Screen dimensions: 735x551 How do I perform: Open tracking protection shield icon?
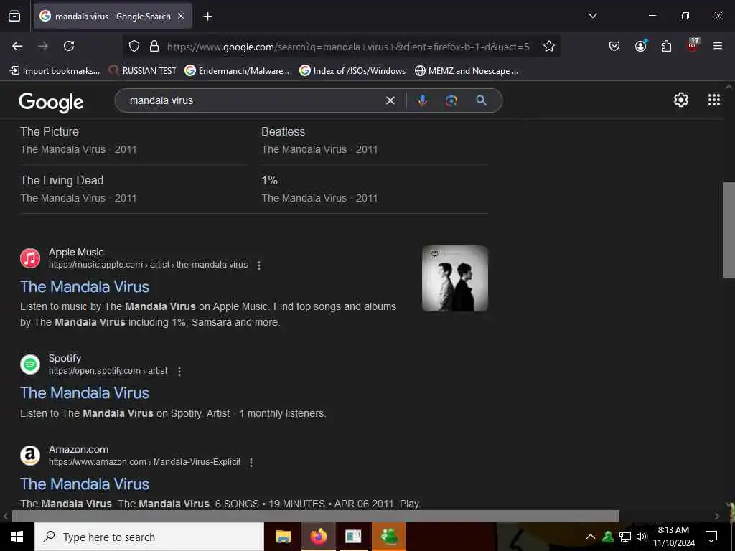(134, 47)
